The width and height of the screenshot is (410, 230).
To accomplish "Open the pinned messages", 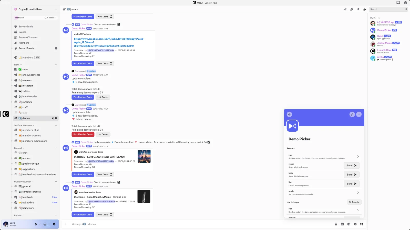I will click(358, 9).
